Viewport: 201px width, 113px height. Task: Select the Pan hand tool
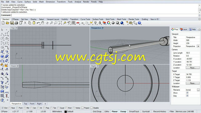pos(43,23)
